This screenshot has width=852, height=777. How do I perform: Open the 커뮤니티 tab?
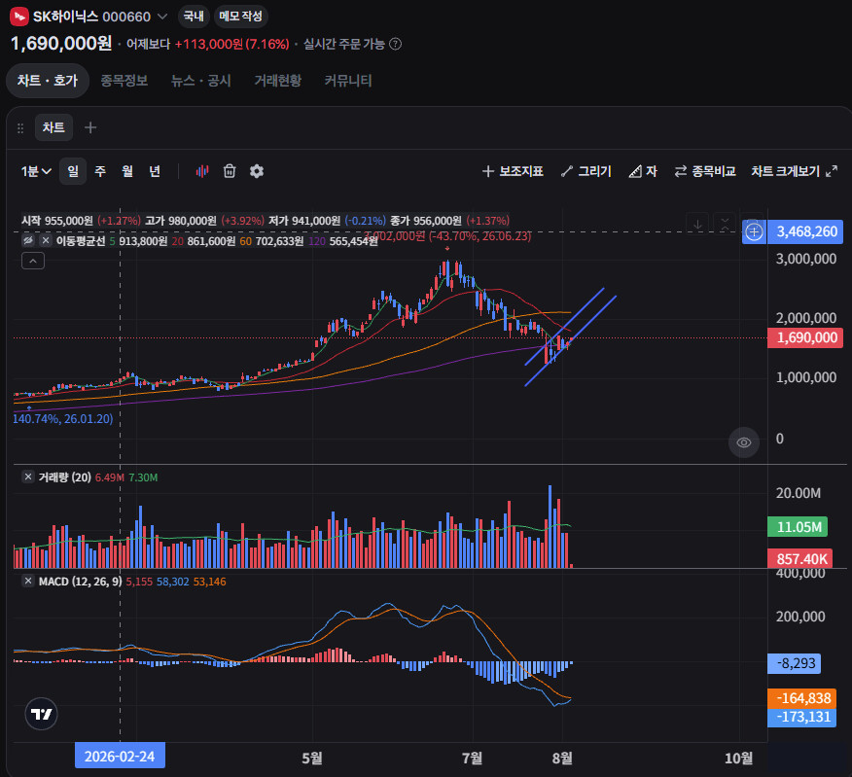coord(348,81)
